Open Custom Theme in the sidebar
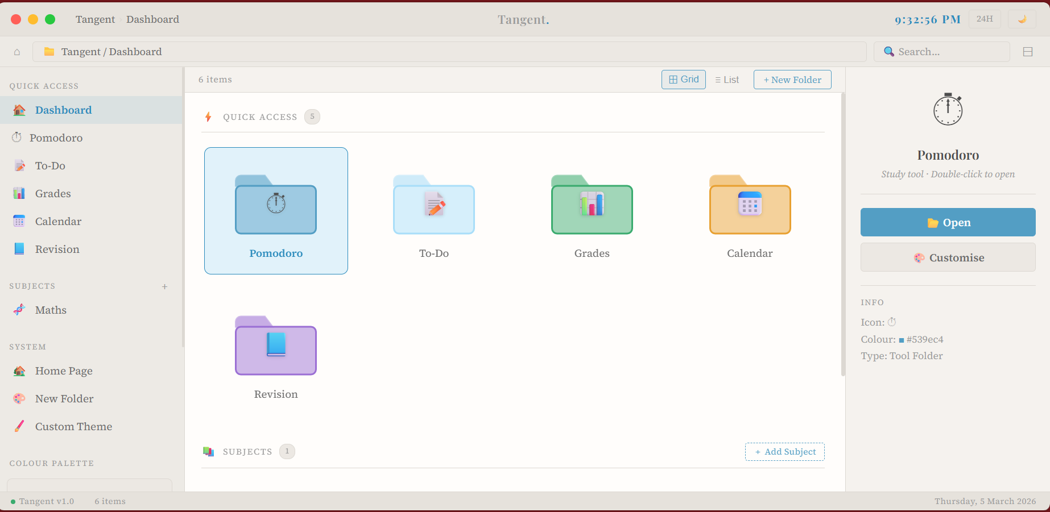The width and height of the screenshot is (1050, 512). pyautogui.click(x=91, y=427)
